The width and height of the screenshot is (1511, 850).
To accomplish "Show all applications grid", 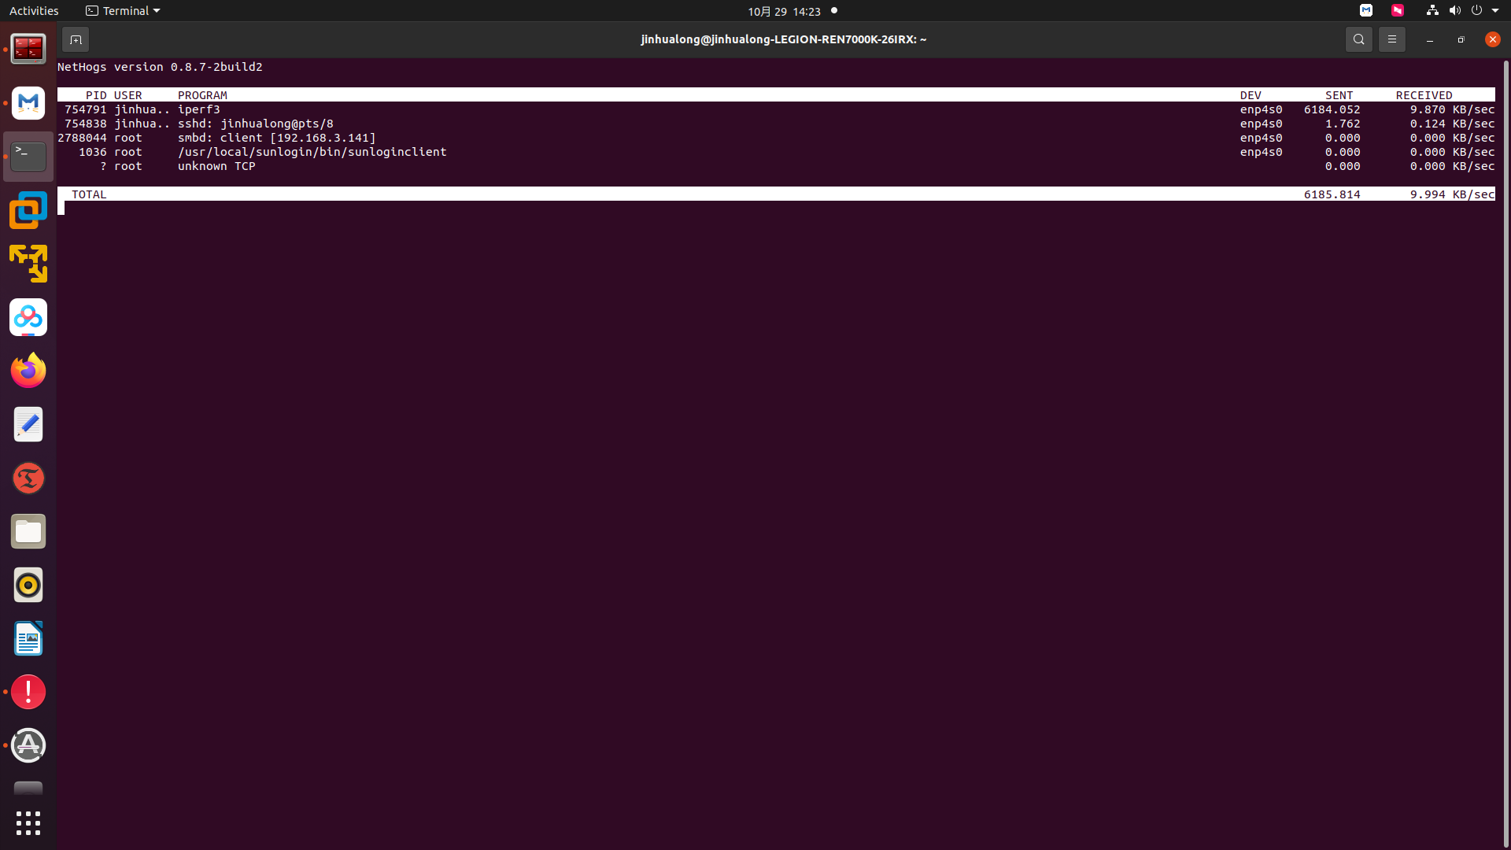I will [x=28, y=823].
